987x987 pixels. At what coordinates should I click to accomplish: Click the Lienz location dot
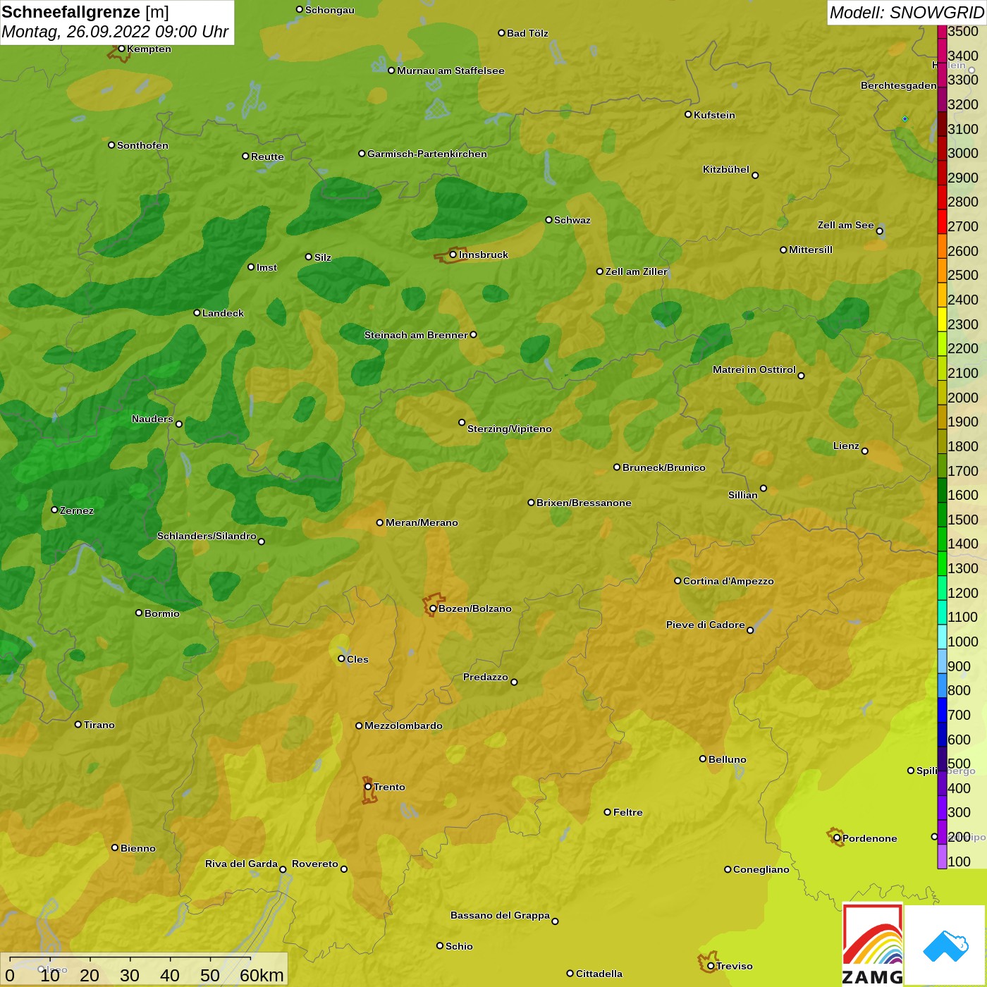pyautogui.click(x=865, y=451)
